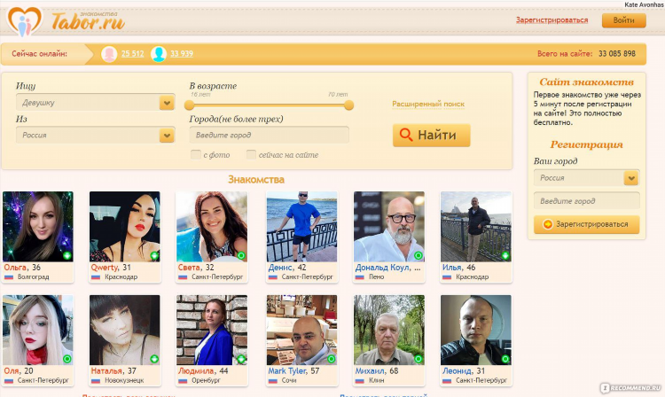This screenshot has height=397, width=665.
Task: Click the 25 512 women online link
Action: pyautogui.click(x=132, y=54)
